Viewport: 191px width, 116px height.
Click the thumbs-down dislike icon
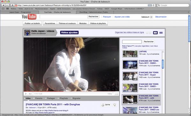(114, 105)
